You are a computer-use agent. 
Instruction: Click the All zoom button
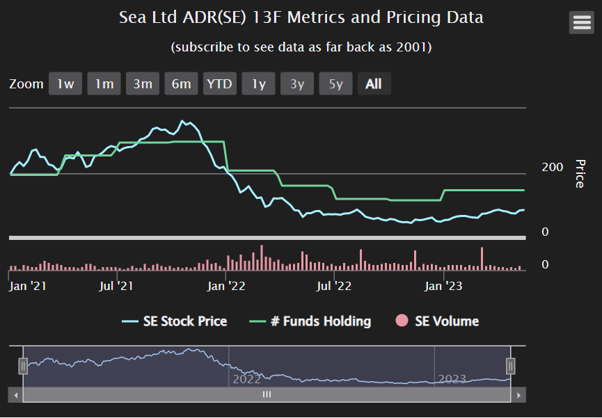point(374,84)
